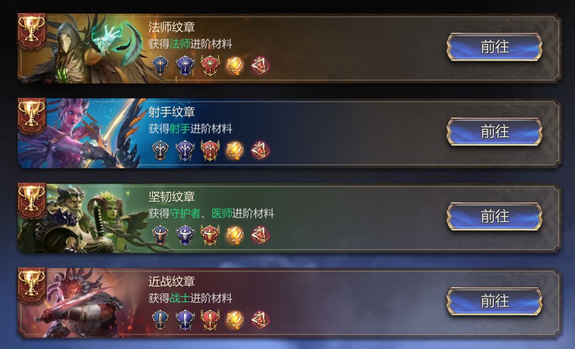Click the red cube reward under 法师纹章

click(x=261, y=66)
